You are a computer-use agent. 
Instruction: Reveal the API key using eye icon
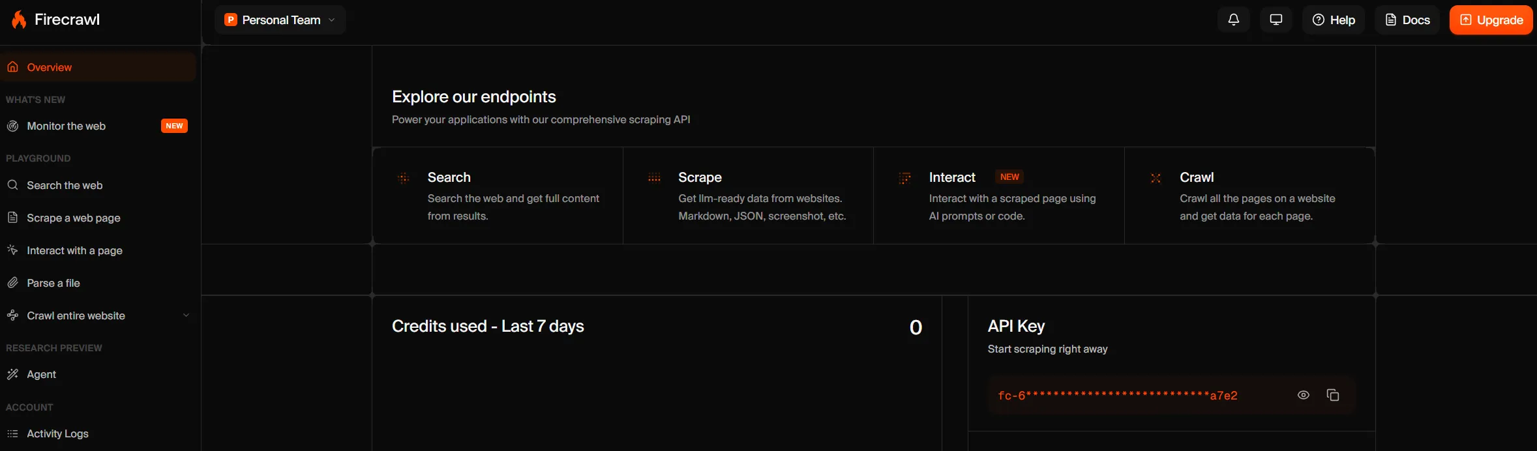tap(1303, 395)
